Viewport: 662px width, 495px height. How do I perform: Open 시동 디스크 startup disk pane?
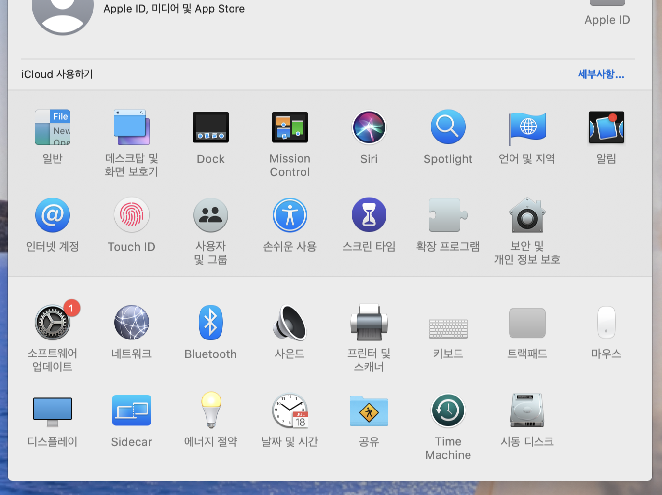click(527, 410)
